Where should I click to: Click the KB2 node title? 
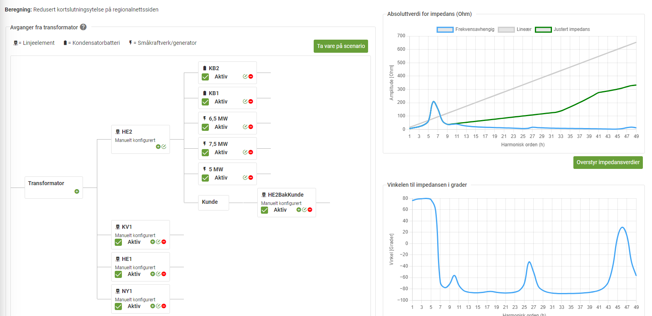(x=214, y=68)
